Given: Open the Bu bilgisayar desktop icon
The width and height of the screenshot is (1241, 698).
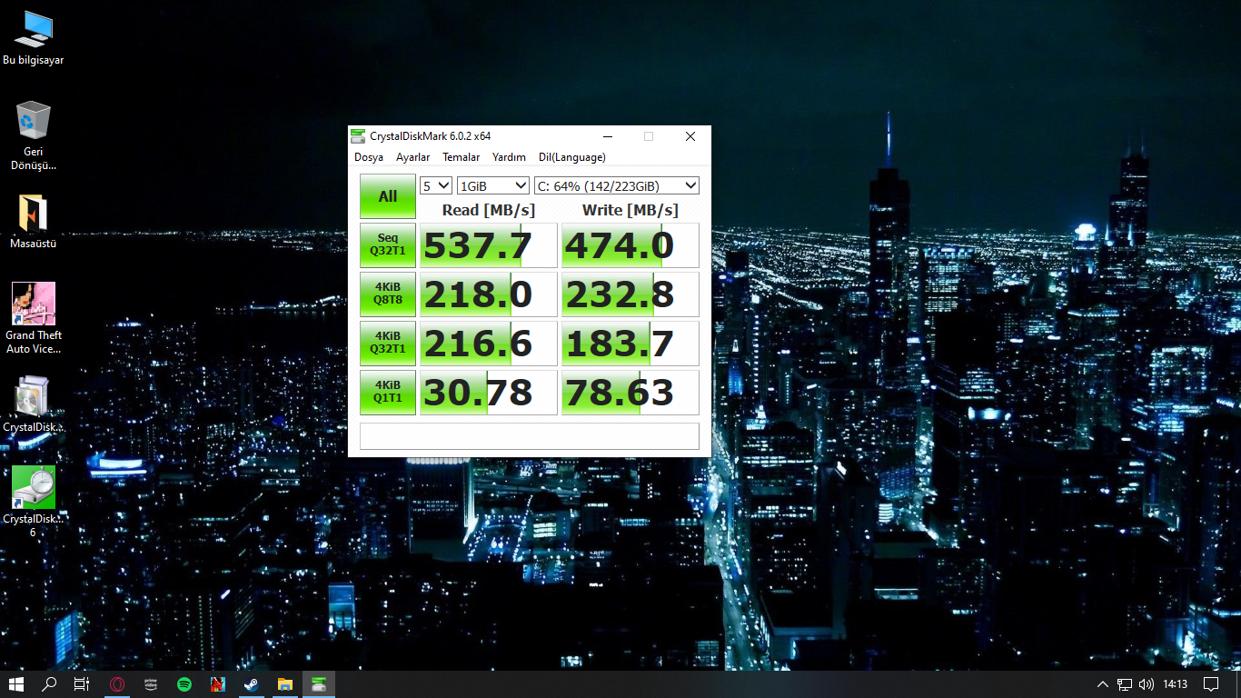Looking at the screenshot, I should coord(33,38).
